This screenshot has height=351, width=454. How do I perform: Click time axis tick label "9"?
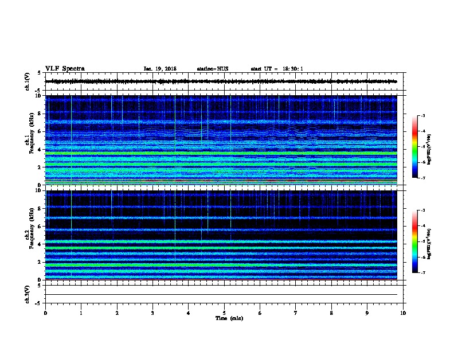367,313
